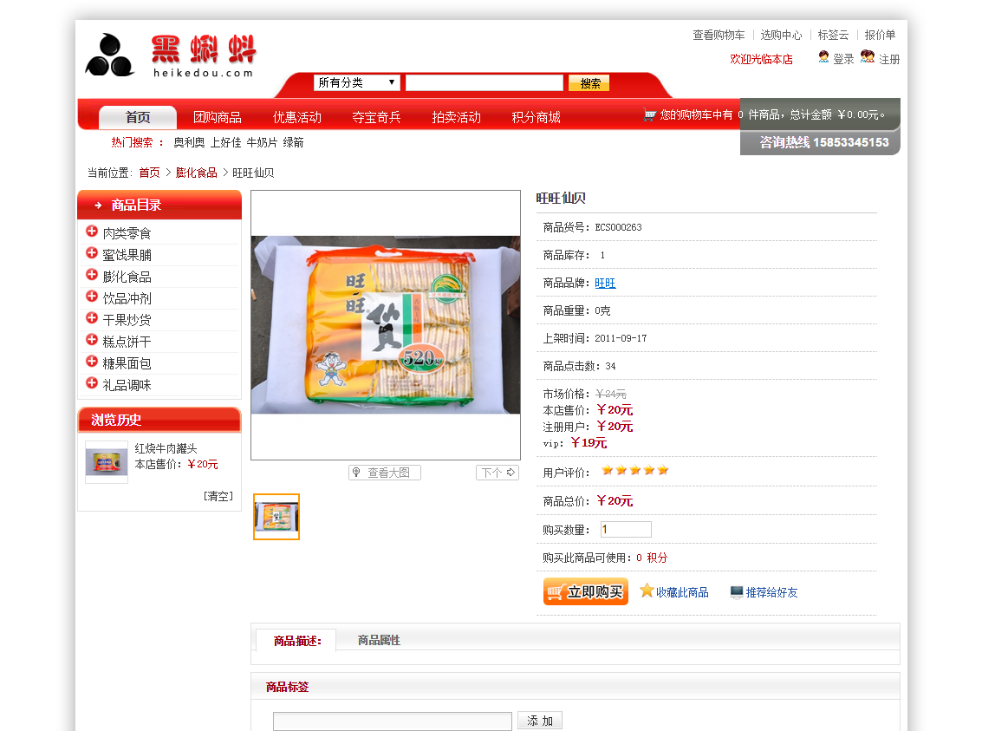
Task: Click the shopping cart icon in navigation bar
Action: click(x=649, y=114)
